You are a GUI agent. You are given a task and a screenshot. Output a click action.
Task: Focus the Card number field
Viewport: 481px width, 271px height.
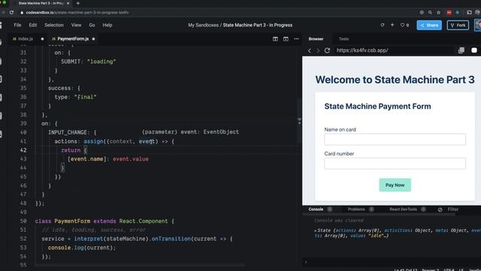click(x=395, y=163)
